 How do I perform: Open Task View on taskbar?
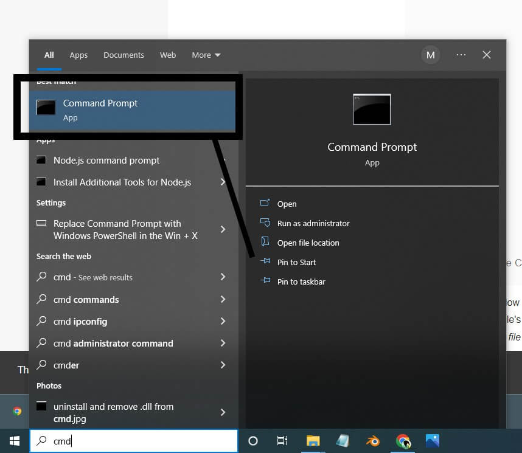coord(282,441)
